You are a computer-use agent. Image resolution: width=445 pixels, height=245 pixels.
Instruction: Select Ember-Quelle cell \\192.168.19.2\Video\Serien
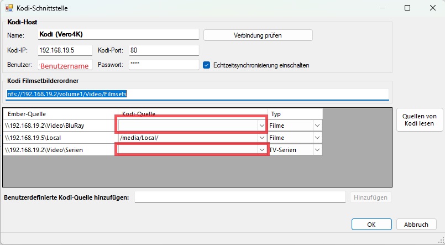pyautogui.click(x=60, y=150)
